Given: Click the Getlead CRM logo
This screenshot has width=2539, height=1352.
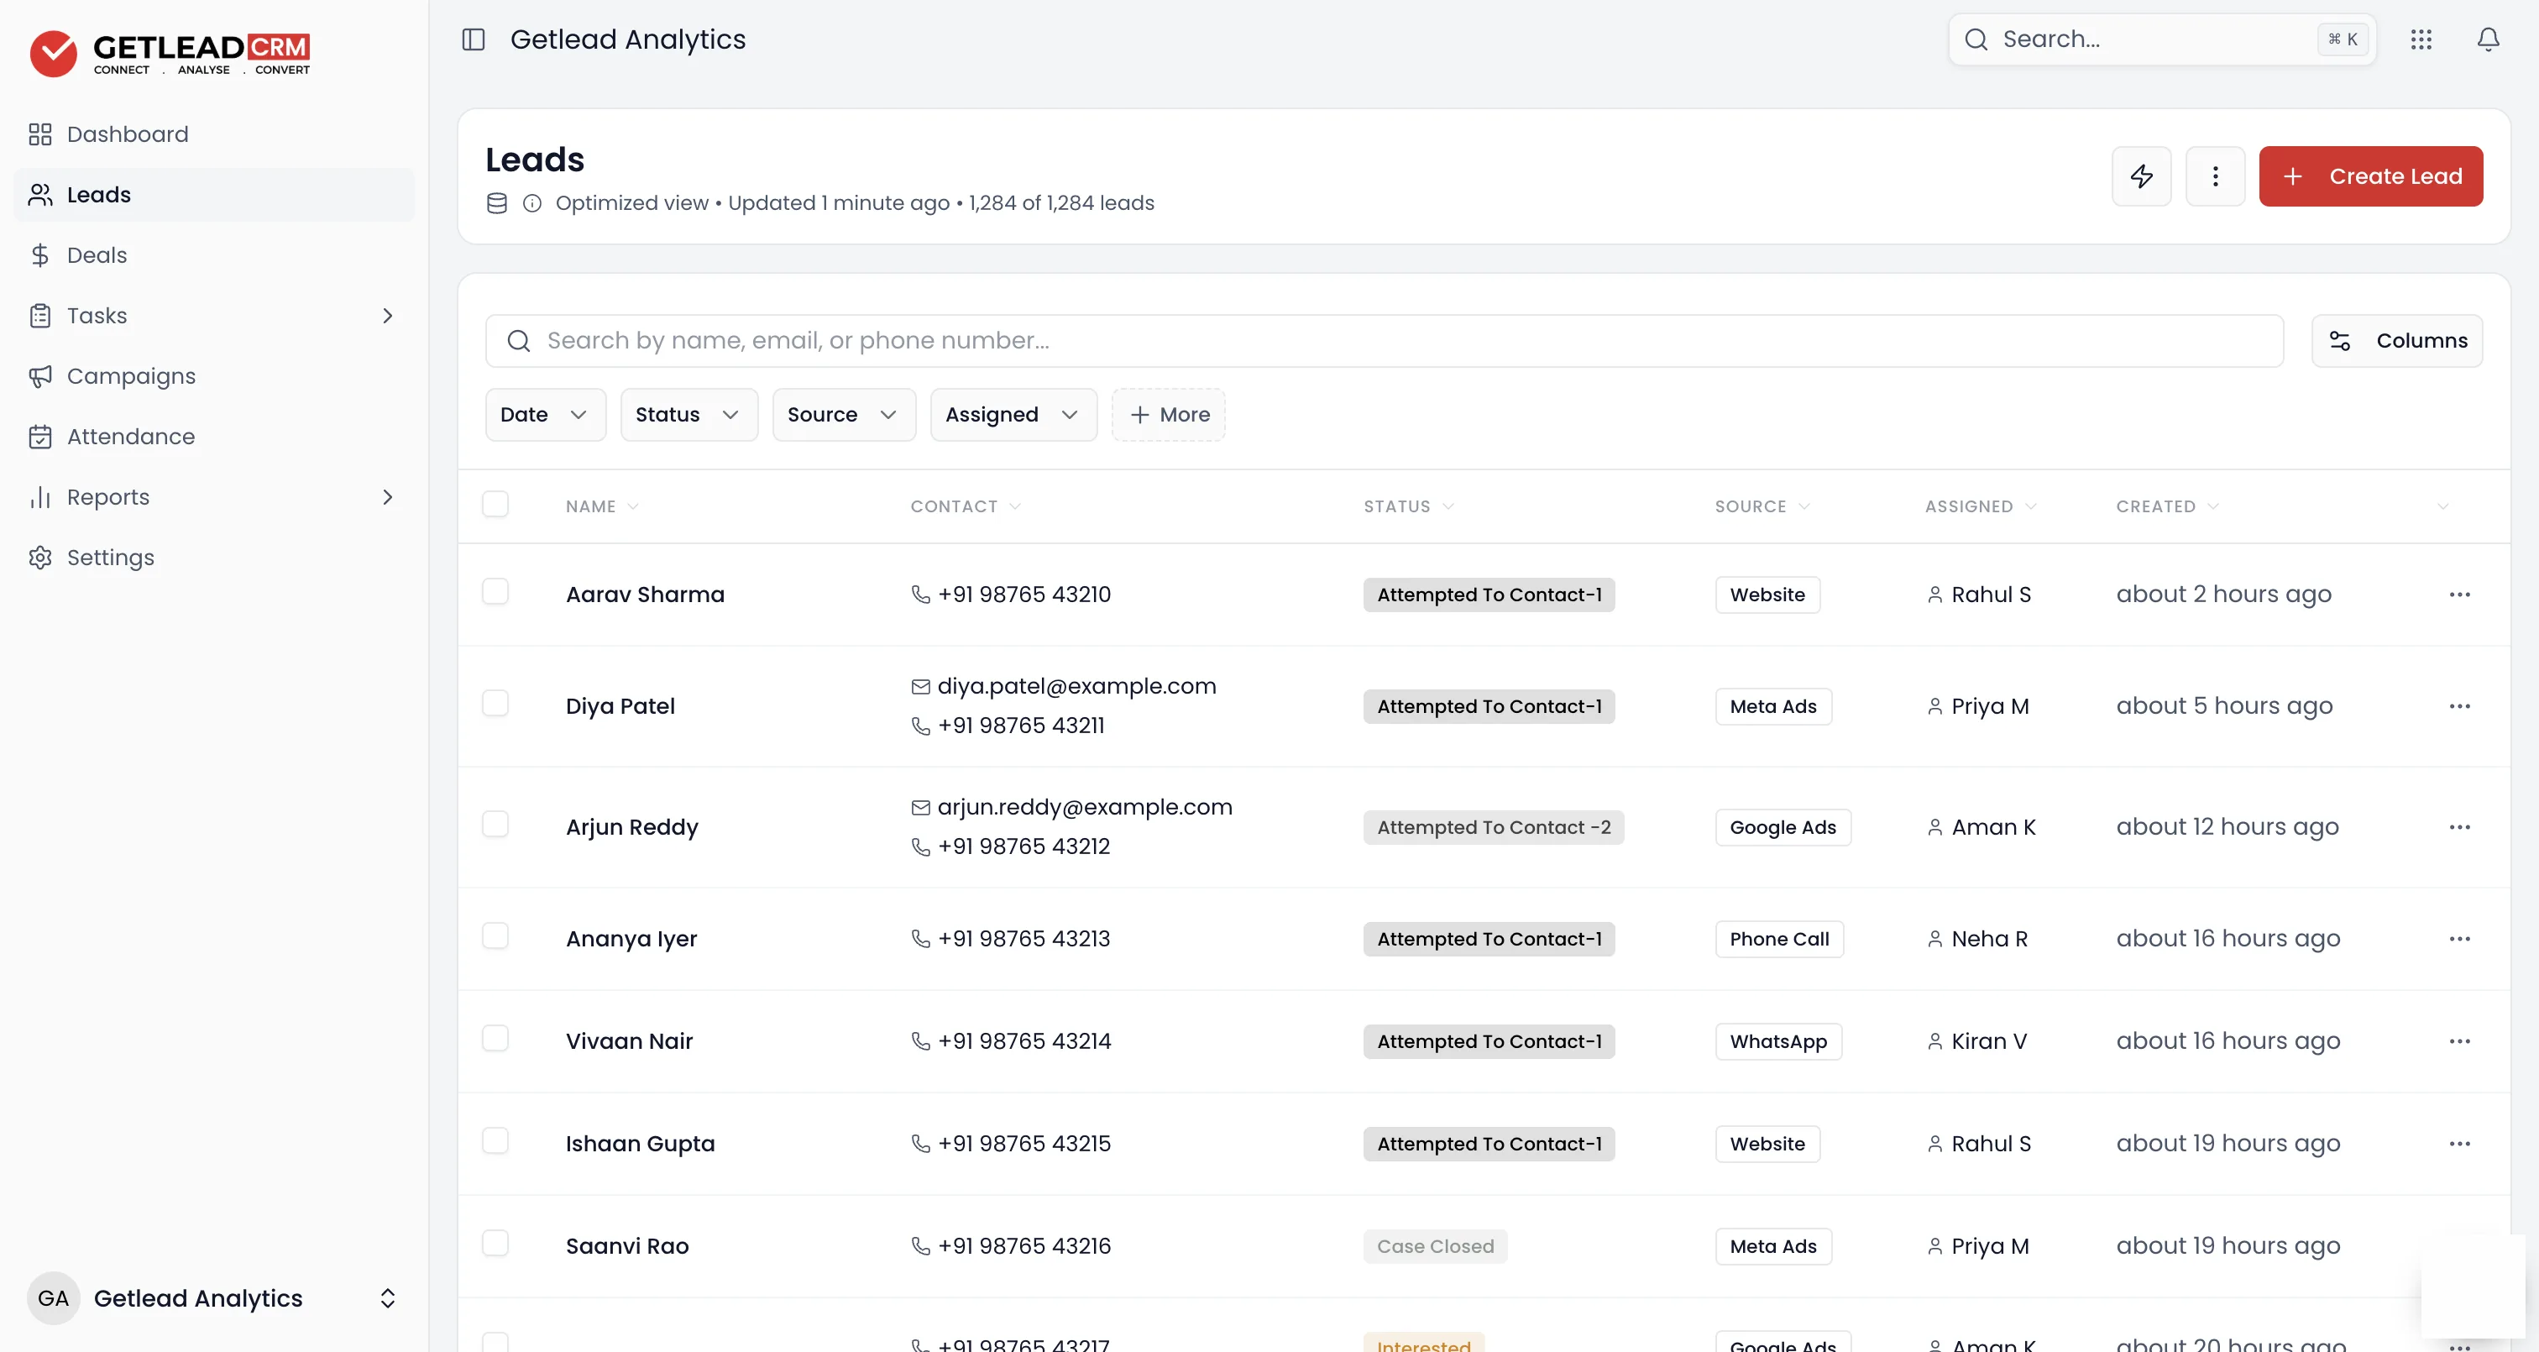Looking at the screenshot, I should (170, 53).
